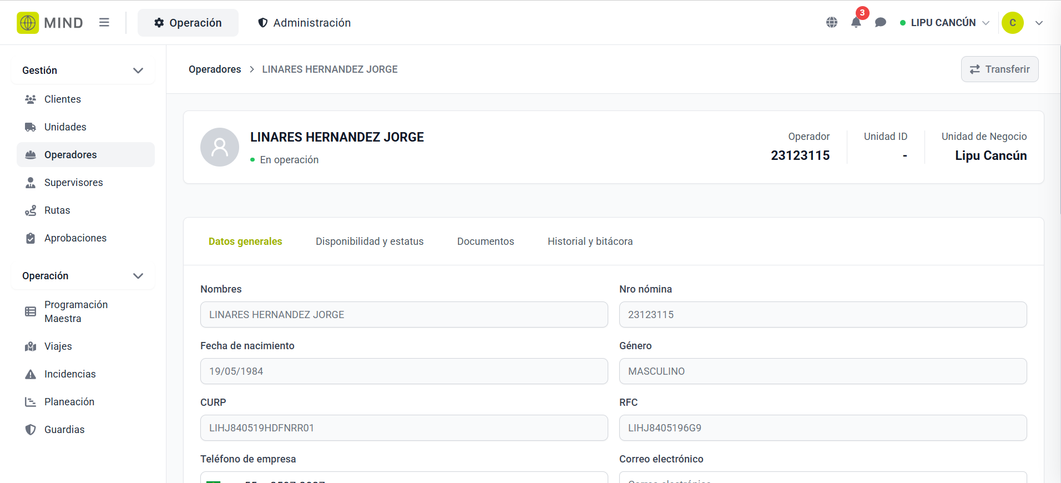Click the operator profile picture placeholder
1061x483 pixels.
coord(220,147)
